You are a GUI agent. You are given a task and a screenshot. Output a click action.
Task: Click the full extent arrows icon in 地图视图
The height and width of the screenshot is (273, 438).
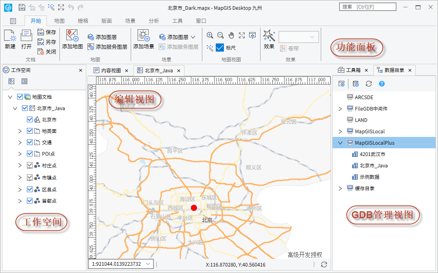tap(242, 35)
